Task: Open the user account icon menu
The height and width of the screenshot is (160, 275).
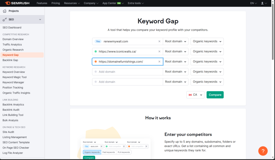Action: [x=264, y=3]
